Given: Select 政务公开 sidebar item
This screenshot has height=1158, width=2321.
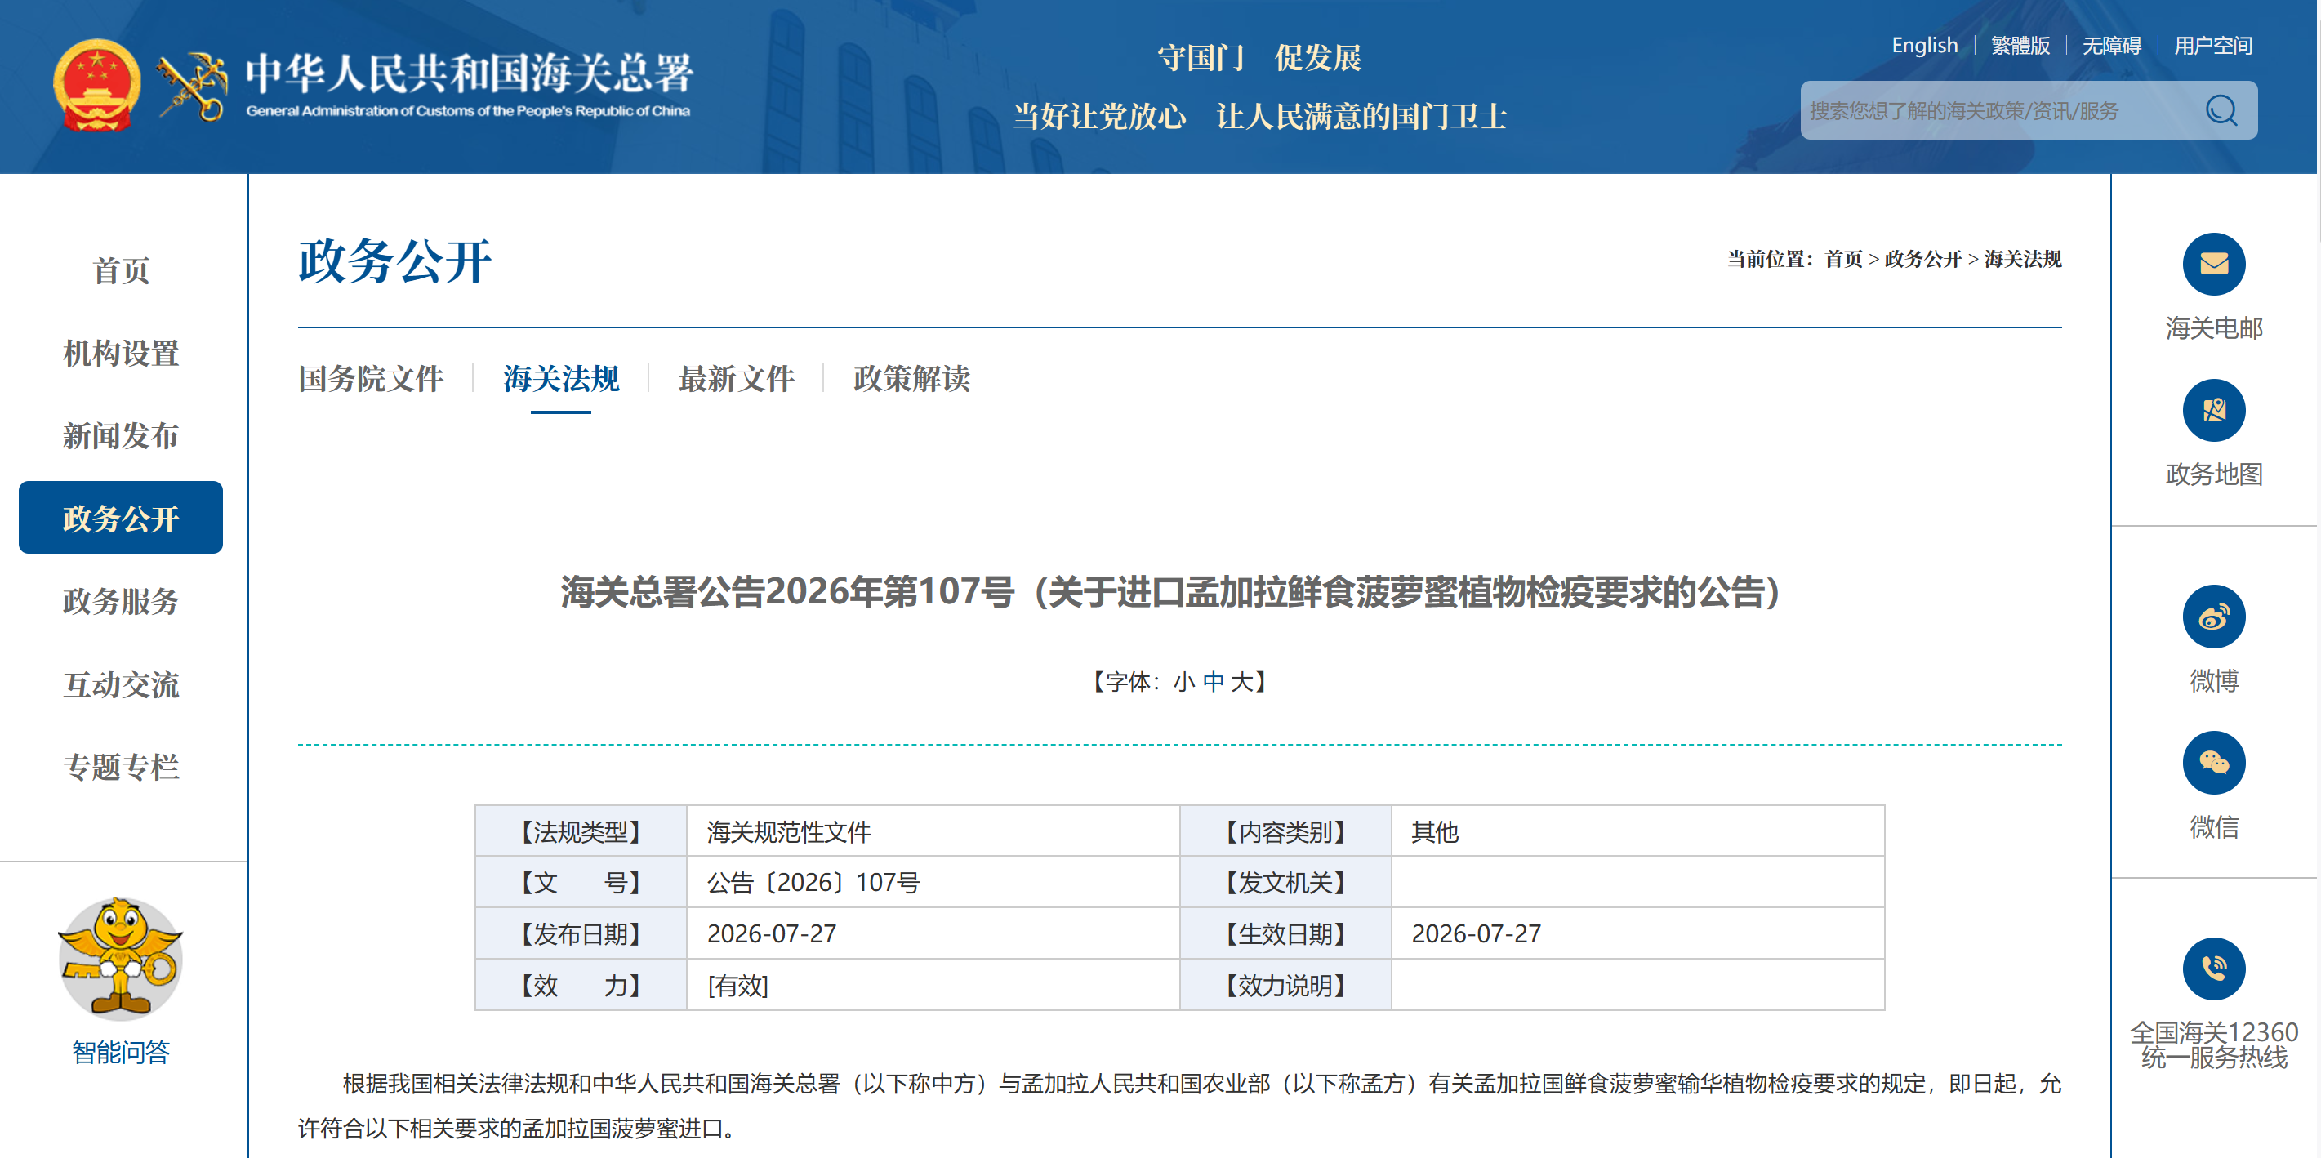Looking at the screenshot, I should [121, 517].
